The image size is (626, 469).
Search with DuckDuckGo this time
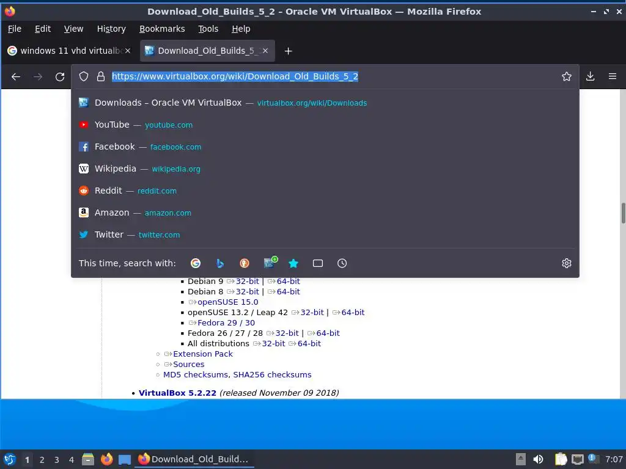(245, 263)
